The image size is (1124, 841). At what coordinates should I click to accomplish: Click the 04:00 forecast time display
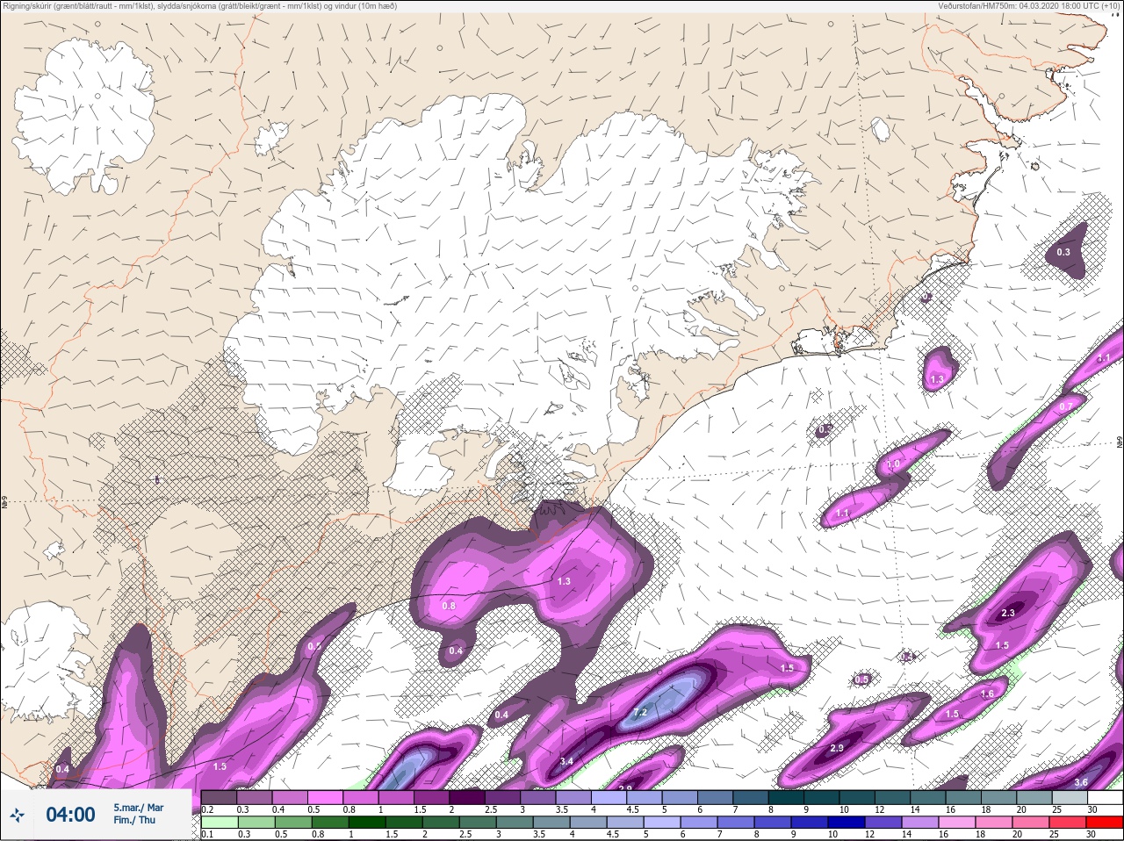70,815
